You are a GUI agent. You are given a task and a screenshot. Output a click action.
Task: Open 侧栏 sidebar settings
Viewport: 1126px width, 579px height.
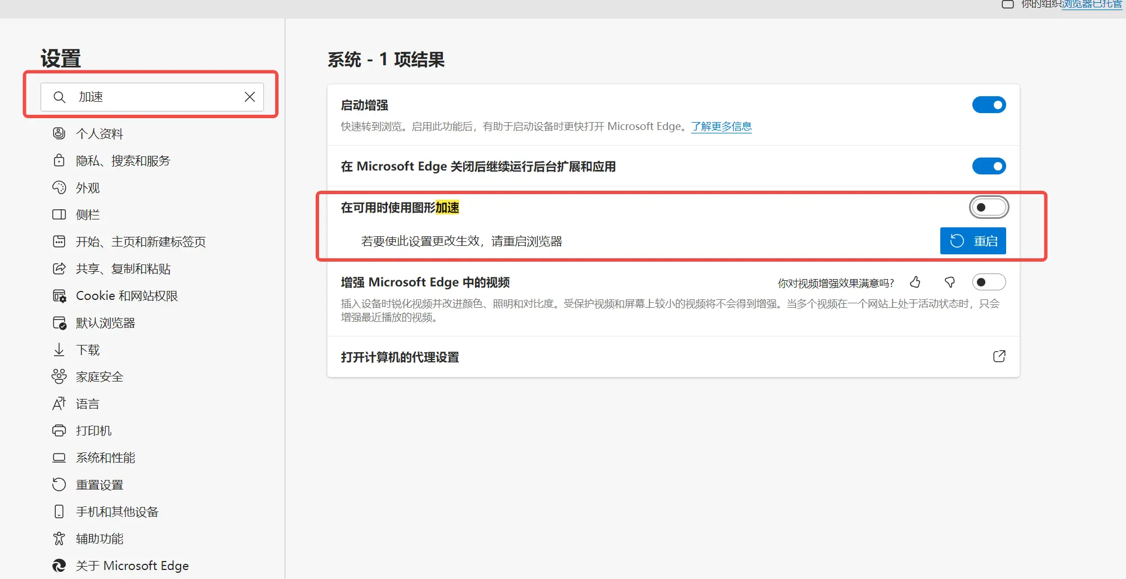point(88,215)
